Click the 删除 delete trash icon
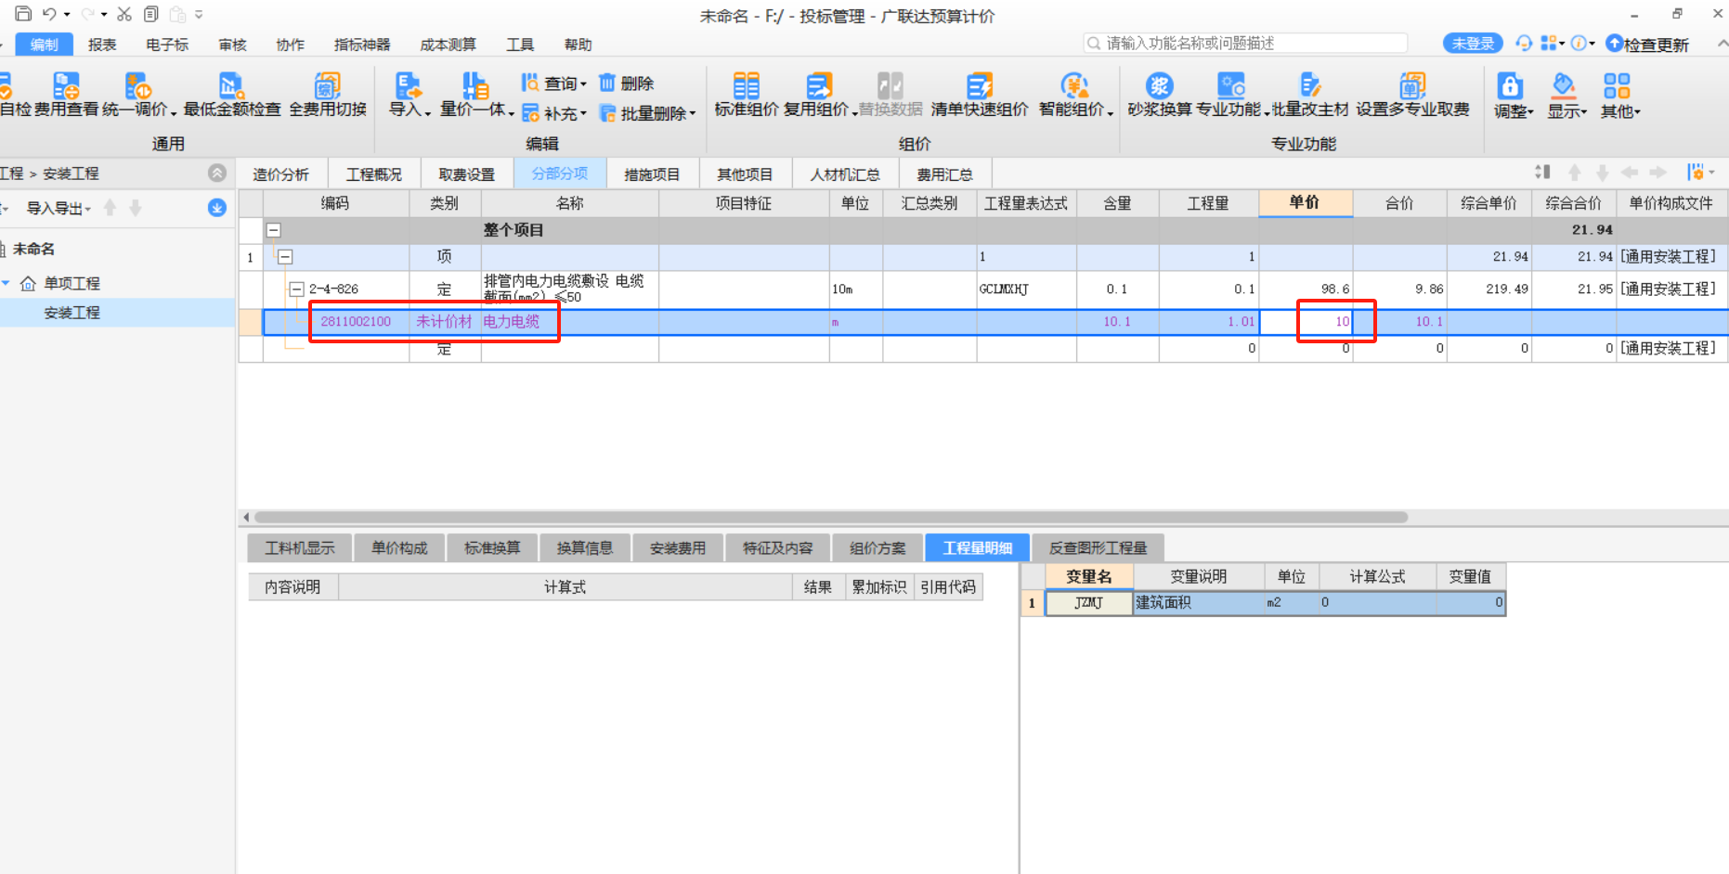 (x=607, y=83)
